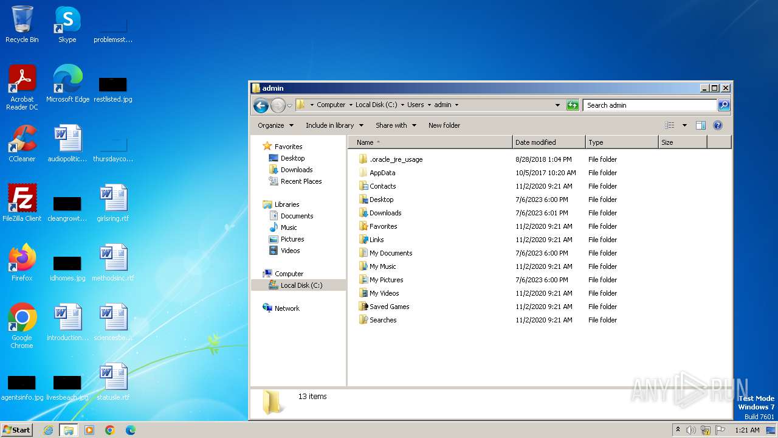The height and width of the screenshot is (438, 778).
Task: Select Acrobat Reader DC desktop icon
Action: 22,88
